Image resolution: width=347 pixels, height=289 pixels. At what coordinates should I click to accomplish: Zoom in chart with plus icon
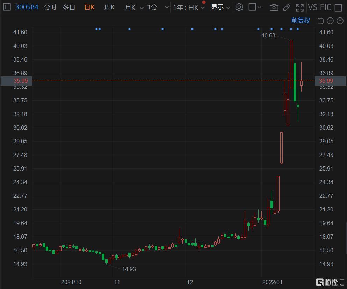coord(340,21)
